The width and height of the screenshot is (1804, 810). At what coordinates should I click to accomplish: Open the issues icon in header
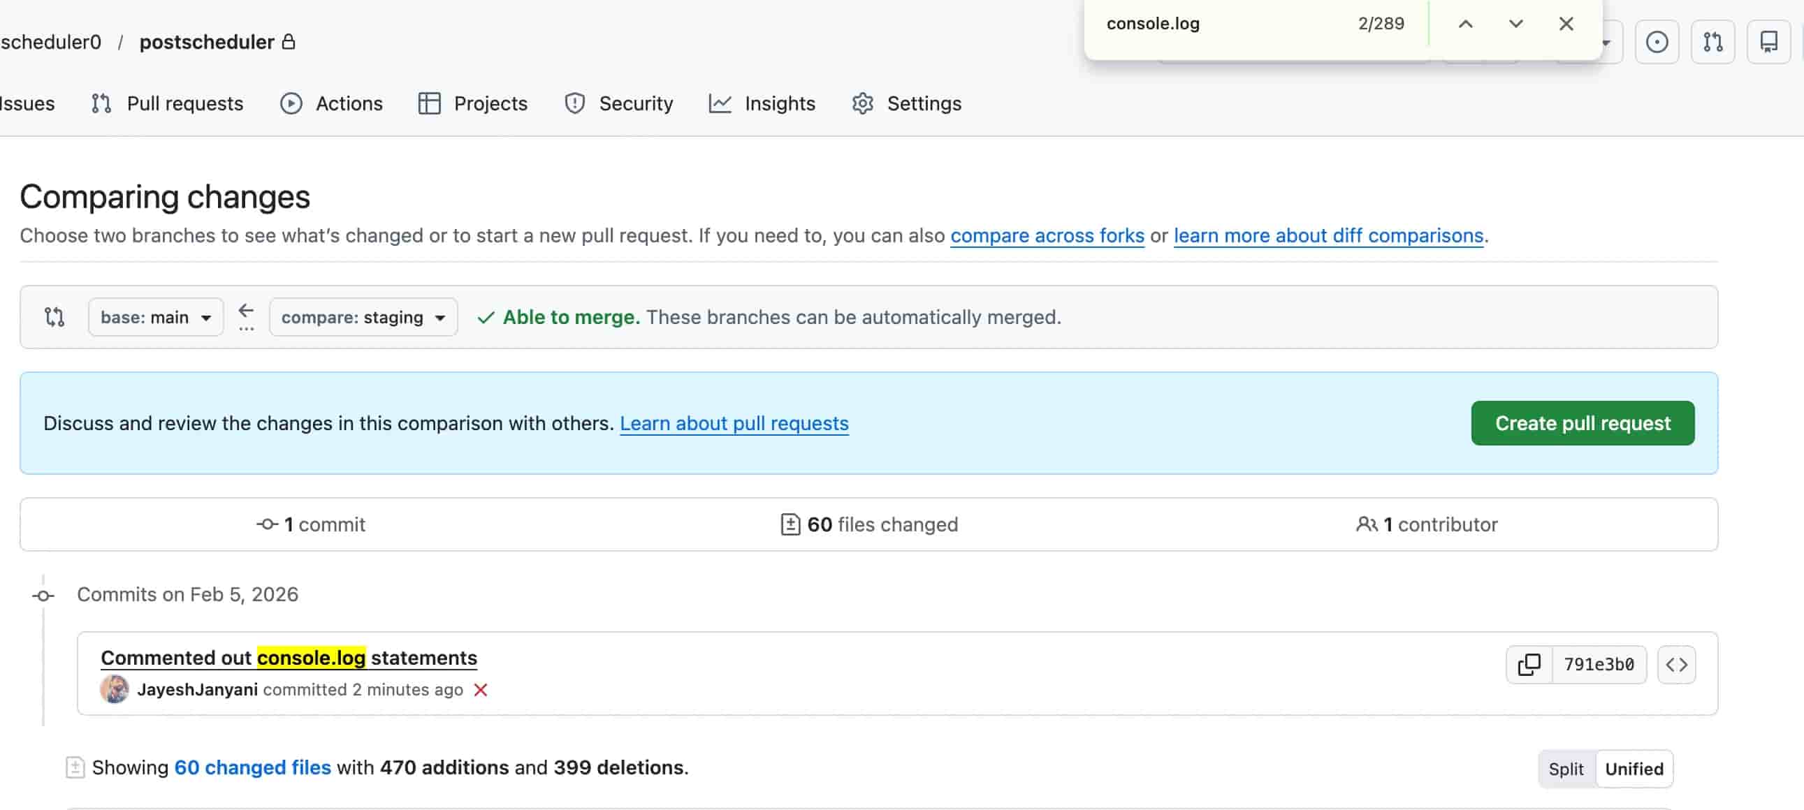[1657, 42]
